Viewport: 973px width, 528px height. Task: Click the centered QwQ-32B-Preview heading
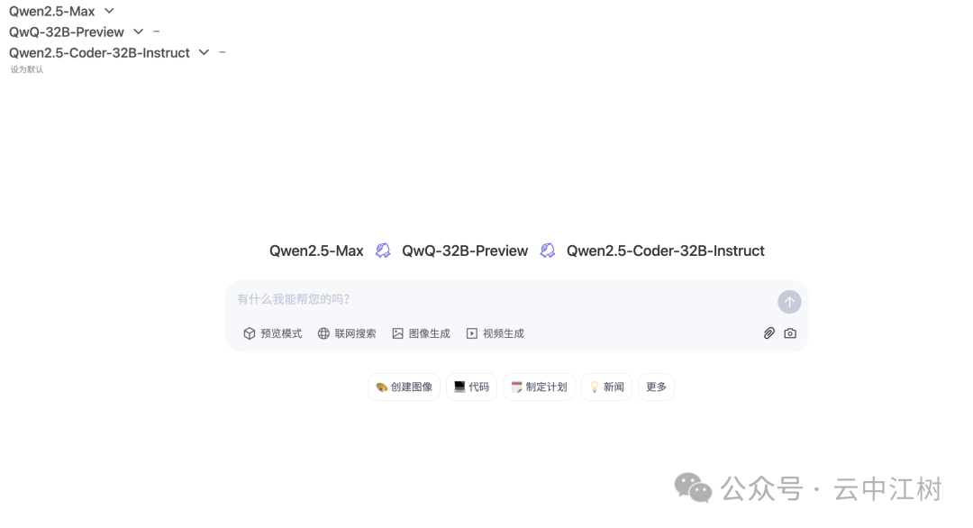click(x=465, y=250)
